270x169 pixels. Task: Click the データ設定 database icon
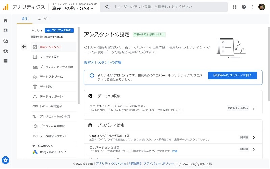[x=35, y=87]
